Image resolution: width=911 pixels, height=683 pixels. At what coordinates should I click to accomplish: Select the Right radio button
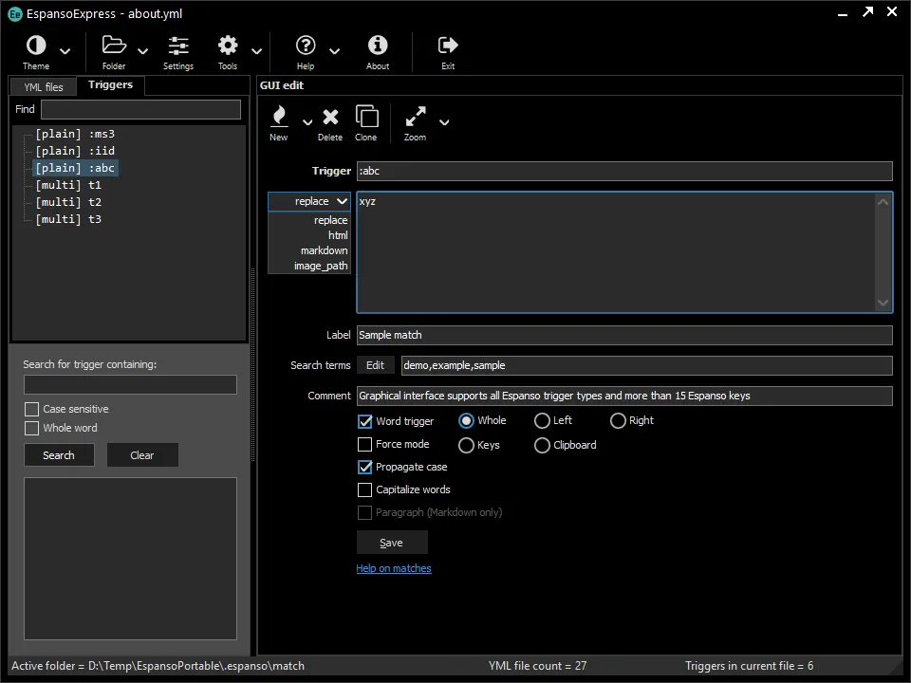618,420
